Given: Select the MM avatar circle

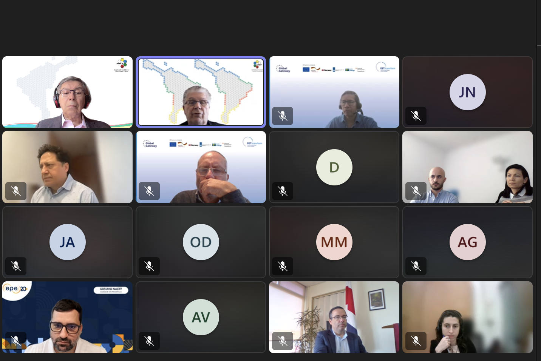Looking at the screenshot, I should (x=334, y=242).
